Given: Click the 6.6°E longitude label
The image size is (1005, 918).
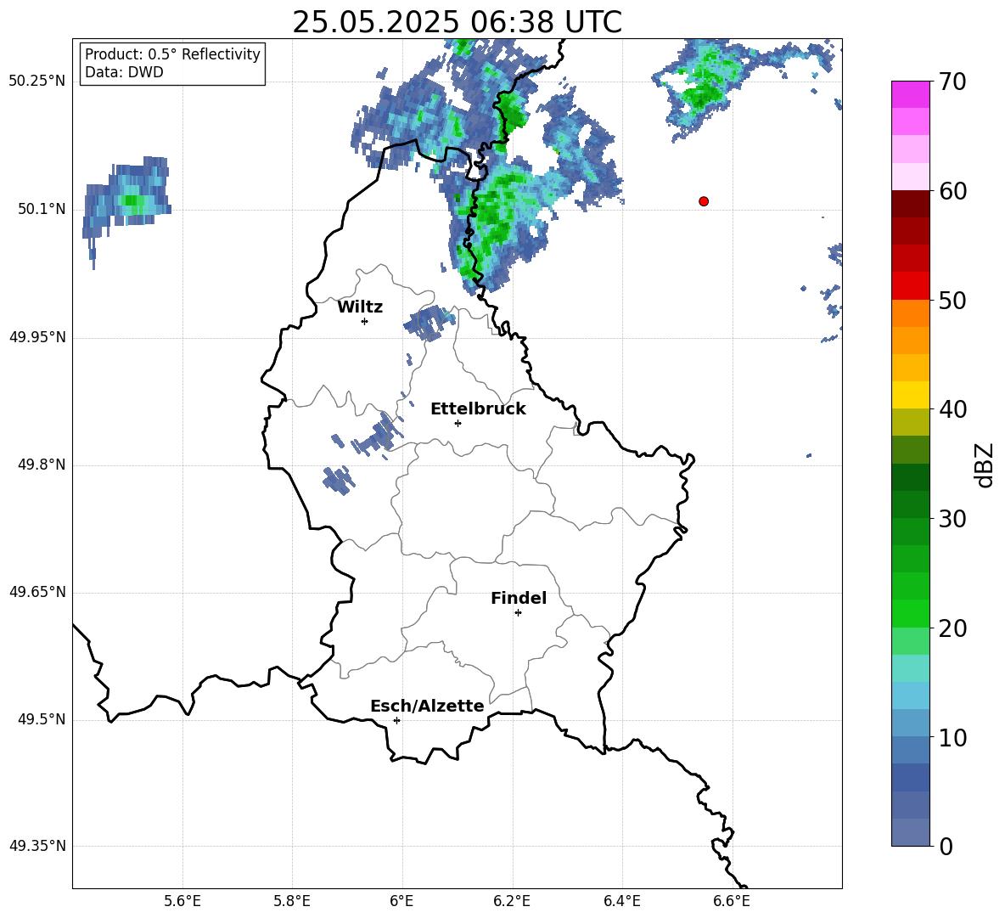Looking at the screenshot, I should click(x=732, y=901).
